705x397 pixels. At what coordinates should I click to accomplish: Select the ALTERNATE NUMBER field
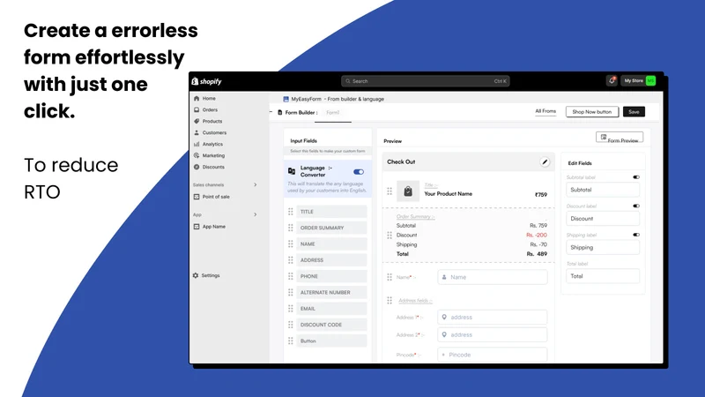(x=331, y=293)
